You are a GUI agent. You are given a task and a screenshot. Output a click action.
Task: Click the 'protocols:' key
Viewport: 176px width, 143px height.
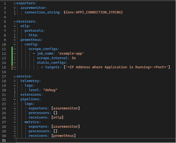35,31
